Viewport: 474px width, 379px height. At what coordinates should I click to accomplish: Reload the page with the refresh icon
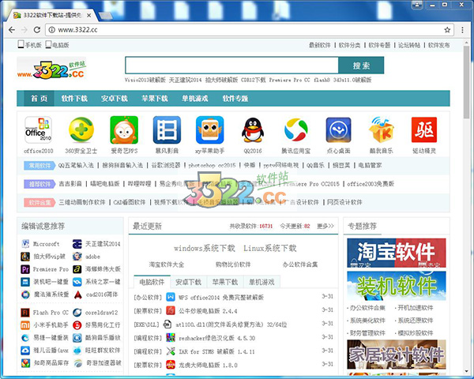click(37, 30)
